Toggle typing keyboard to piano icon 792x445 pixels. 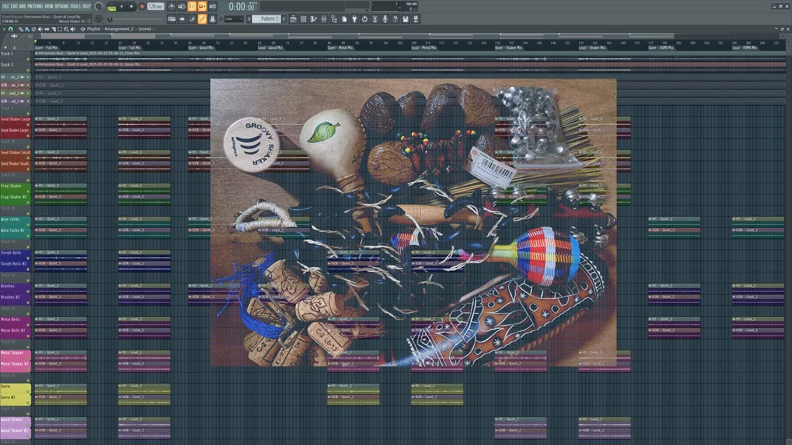[x=171, y=19]
